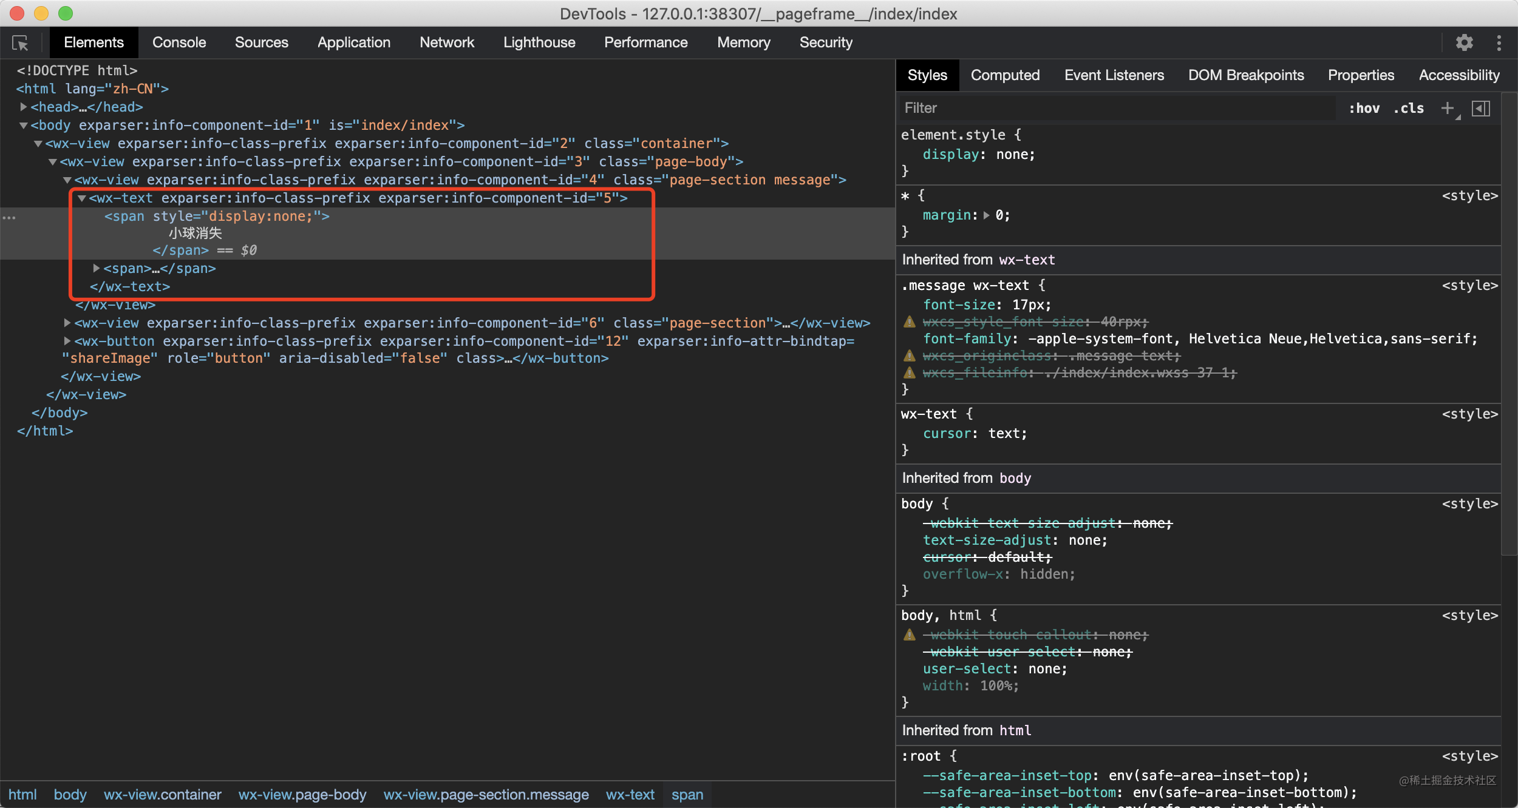Switch to the Memory tab

744,42
